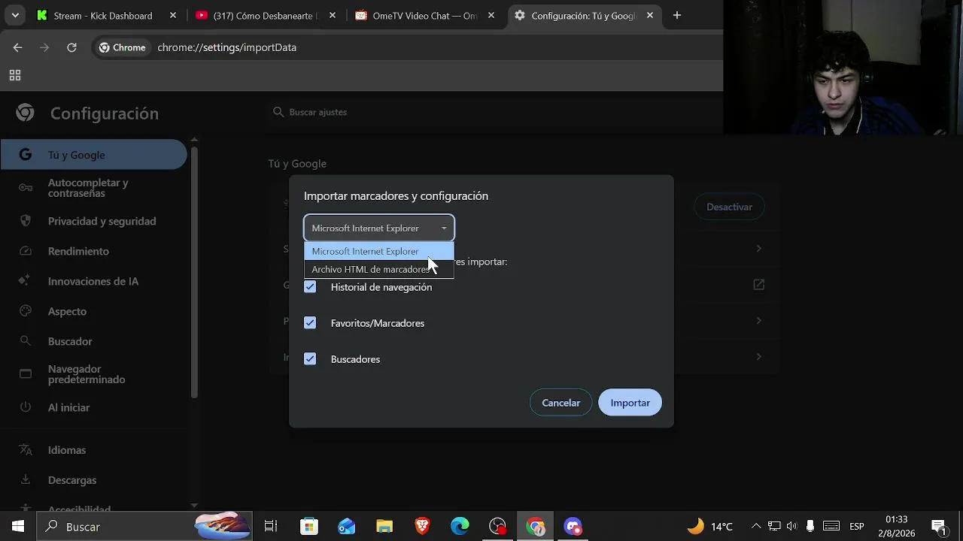The image size is (963, 541).
Task: Open Microsoft Edge from the taskbar
Action: 460,526
